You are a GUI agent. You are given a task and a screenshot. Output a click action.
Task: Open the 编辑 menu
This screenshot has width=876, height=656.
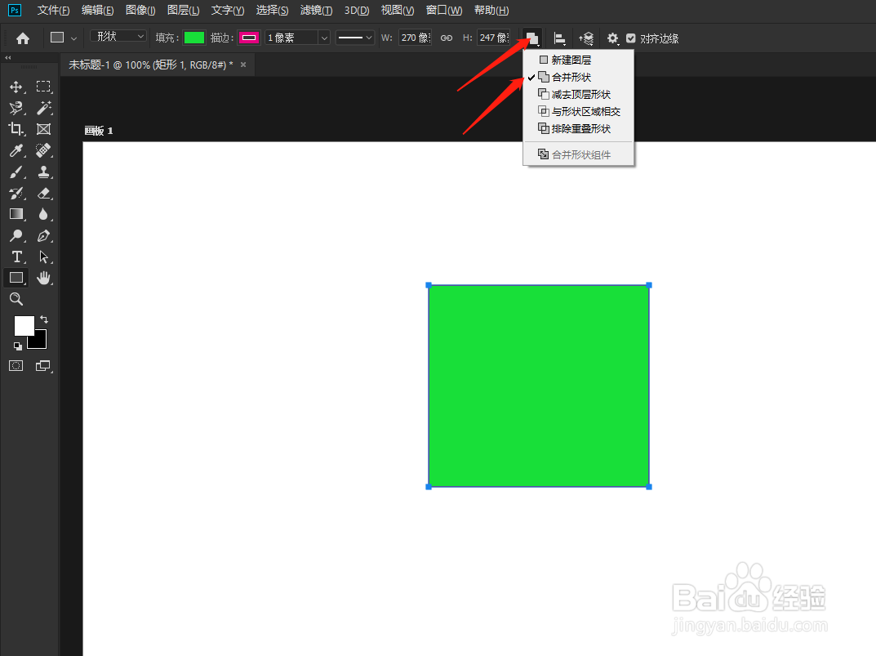tap(97, 11)
